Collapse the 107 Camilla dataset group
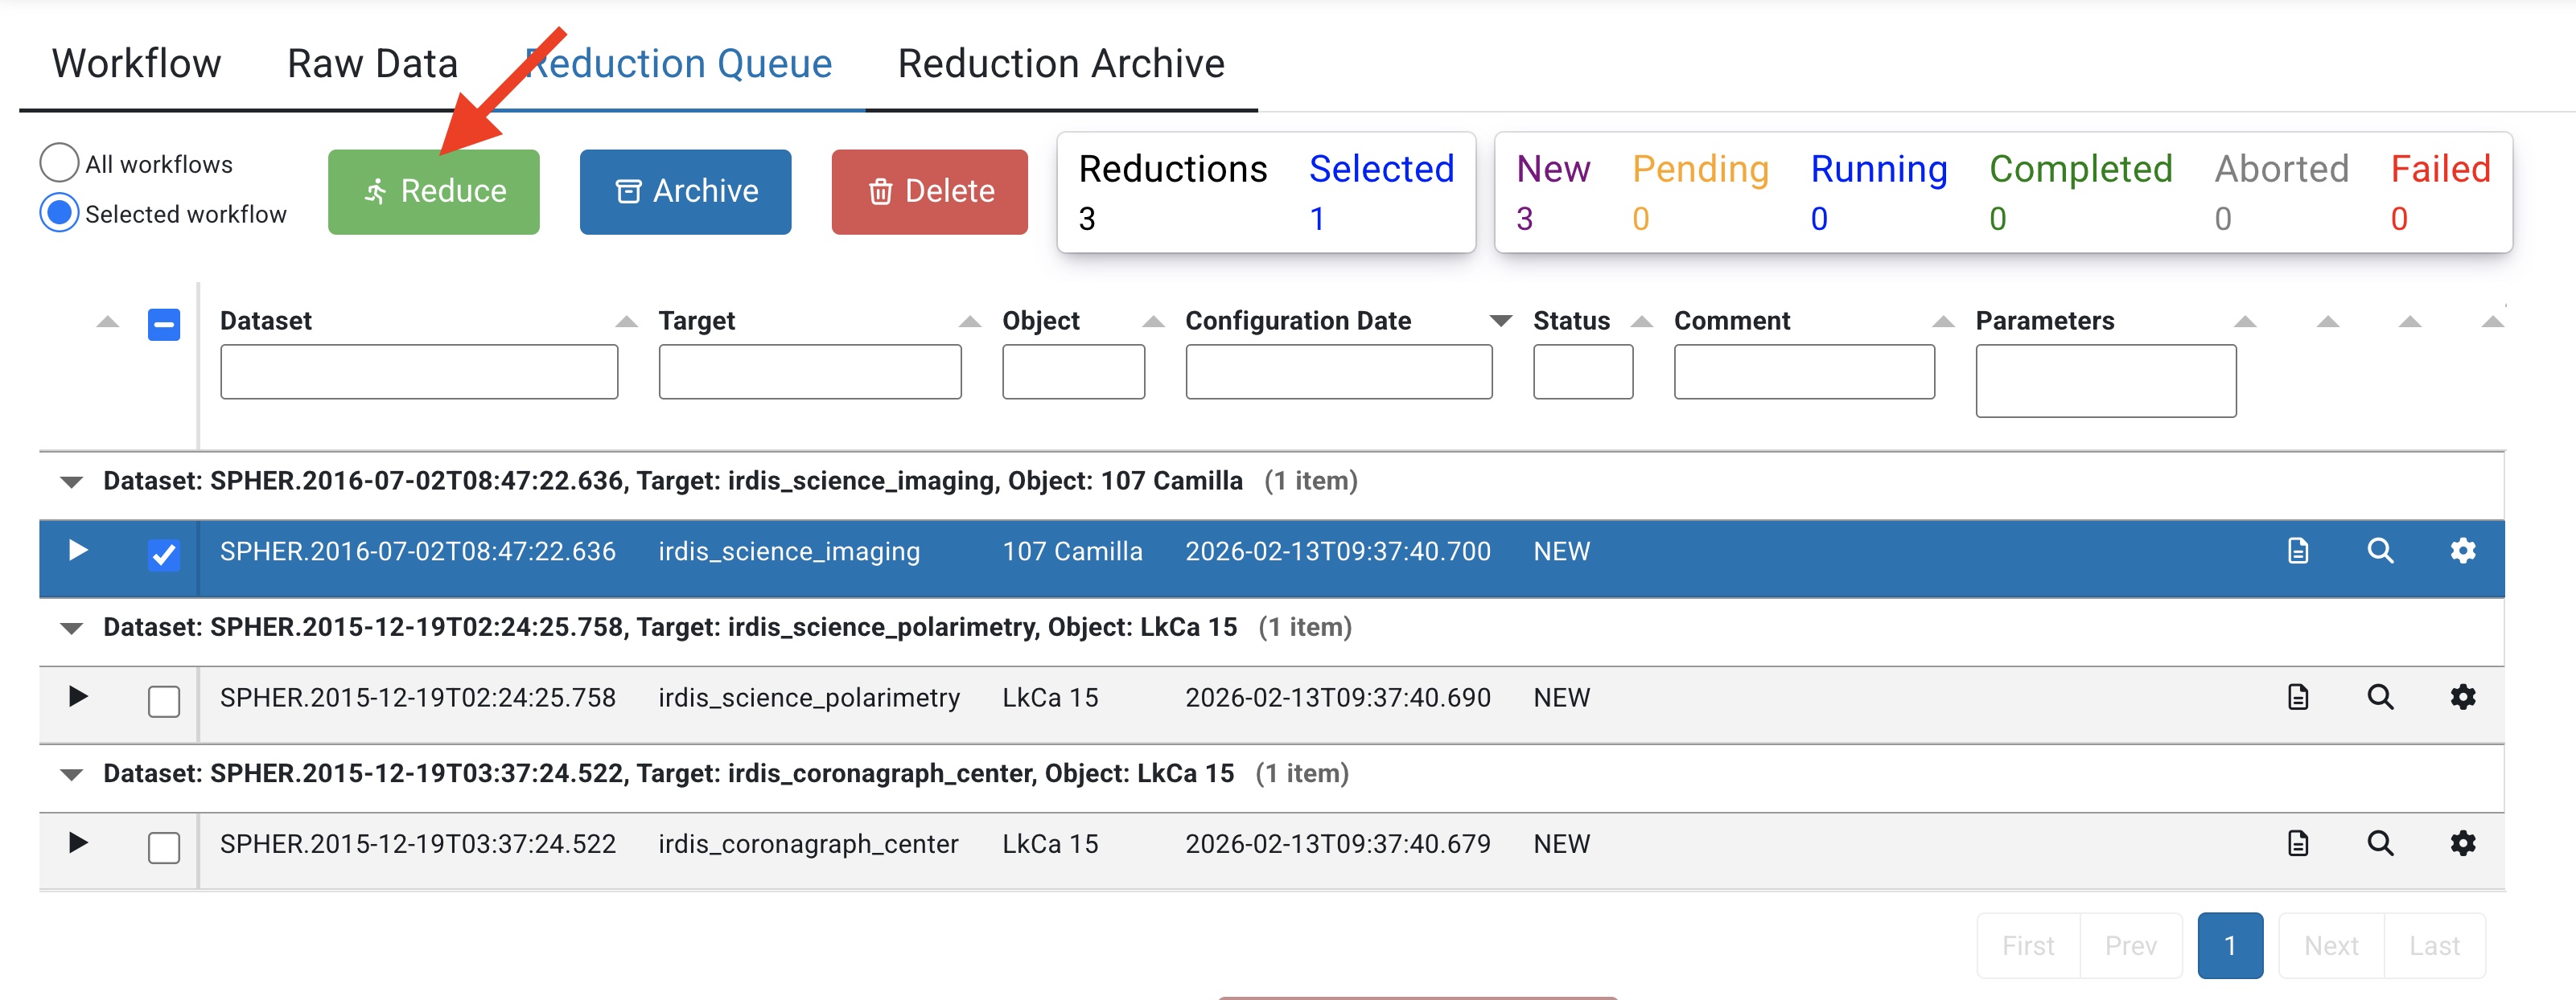Image resolution: width=2576 pixels, height=1000 pixels. click(x=71, y=482)
